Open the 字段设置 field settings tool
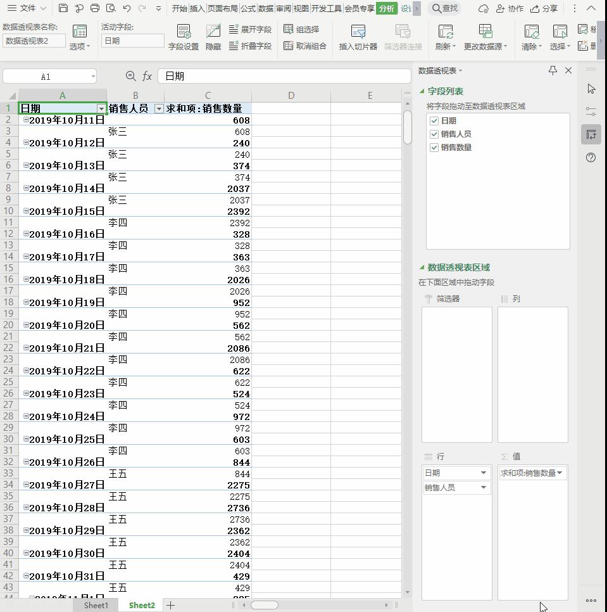Image resolution: width=607 pixels, height=612 pixels. [183, 37]
